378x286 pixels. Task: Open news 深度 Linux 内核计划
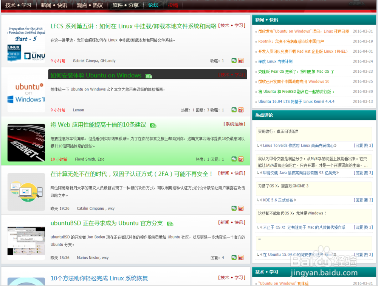(275, 61)
